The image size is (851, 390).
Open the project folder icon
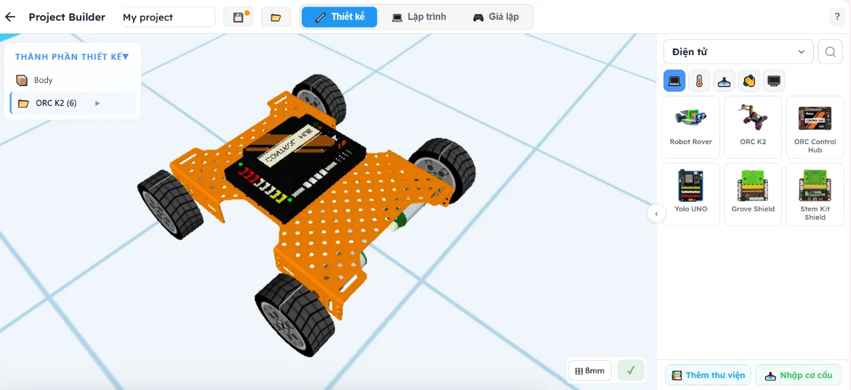(276, 17)
